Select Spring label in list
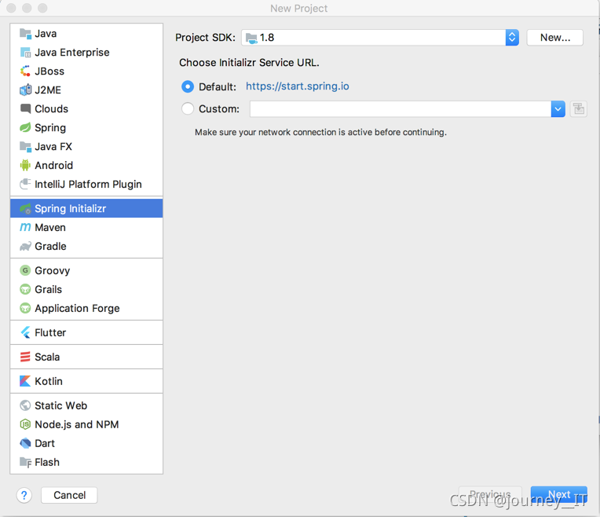Screen dimensions: 600x517 (x=50, y=128)
